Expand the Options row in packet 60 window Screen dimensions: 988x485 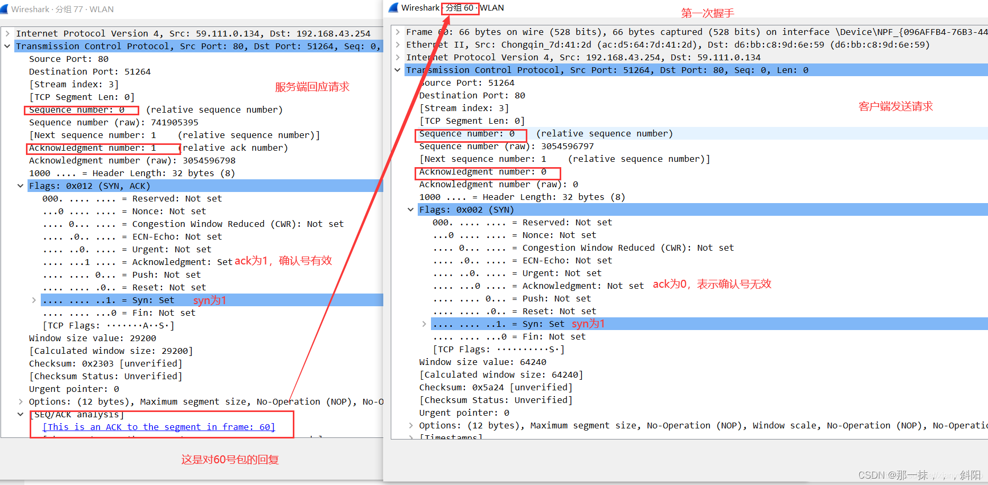pos(410,425)
